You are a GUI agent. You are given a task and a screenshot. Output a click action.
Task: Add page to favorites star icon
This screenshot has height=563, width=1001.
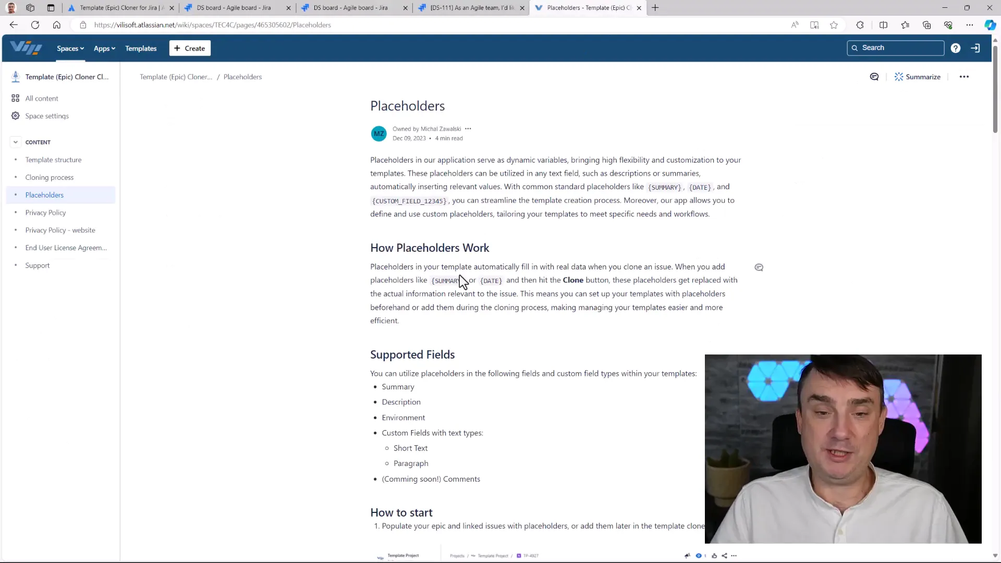pos(834,25)
